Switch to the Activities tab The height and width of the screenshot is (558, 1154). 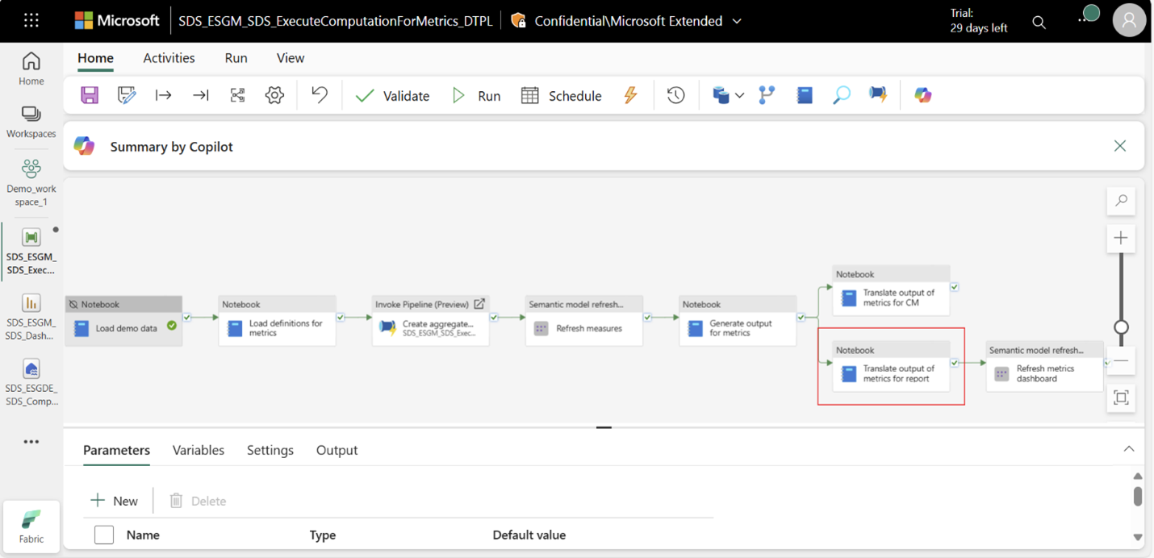[169, 58]
